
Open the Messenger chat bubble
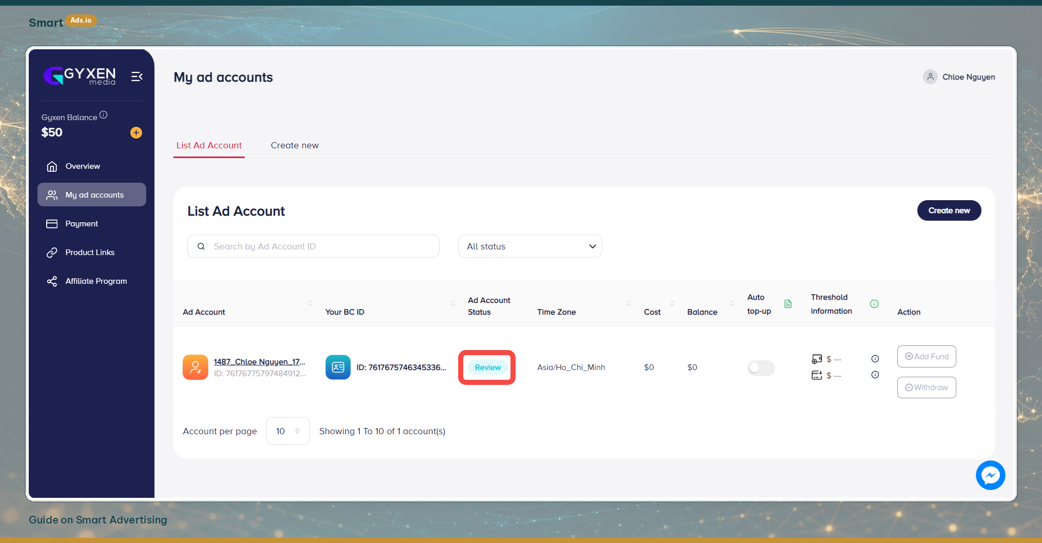990,475
